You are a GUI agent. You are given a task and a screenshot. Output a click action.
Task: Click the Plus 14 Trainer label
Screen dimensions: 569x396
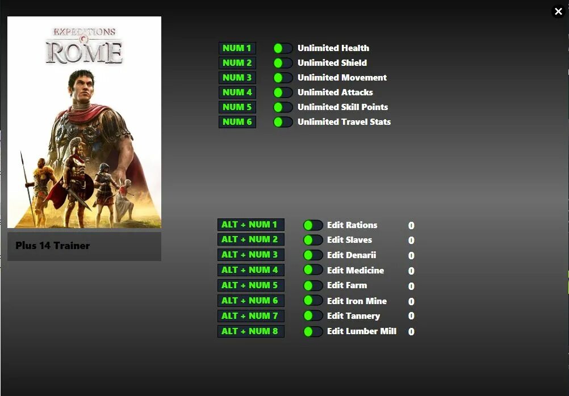point(52,246)
